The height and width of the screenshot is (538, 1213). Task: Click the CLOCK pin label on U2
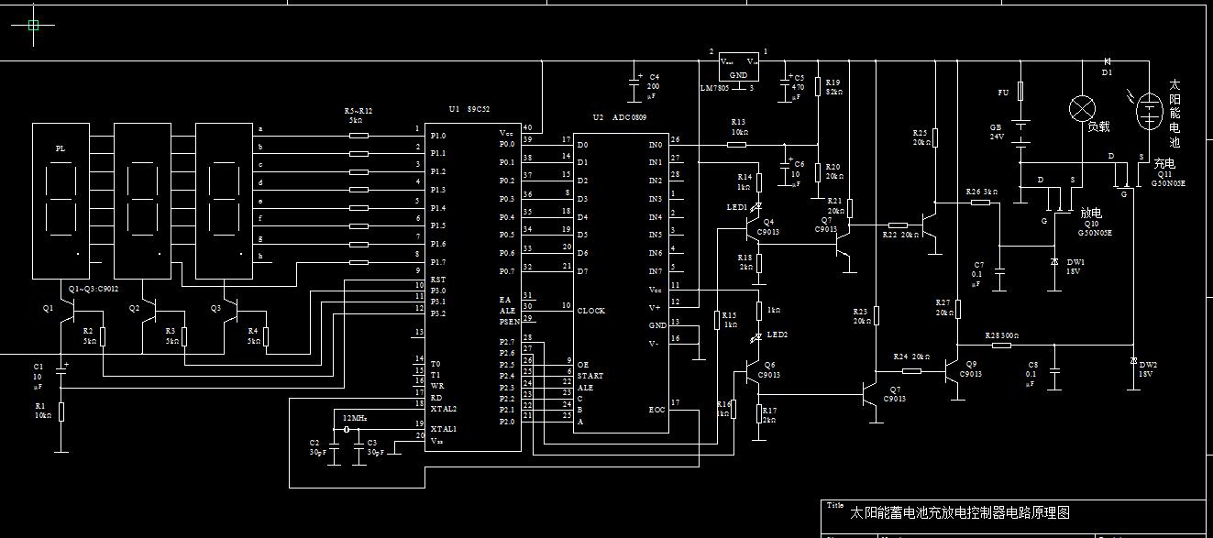(590, 311)
